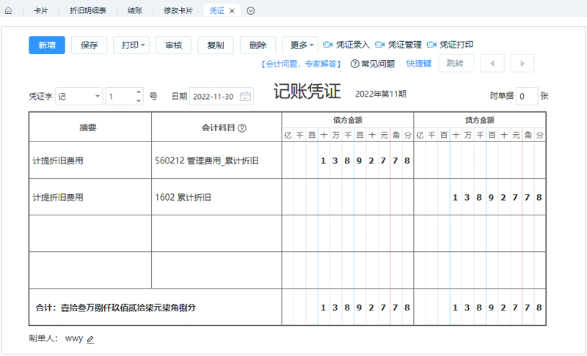The height and width of the screenshot is (356, 587).
Task: Click the empty third row summary cell
Action: coord(90,234)
